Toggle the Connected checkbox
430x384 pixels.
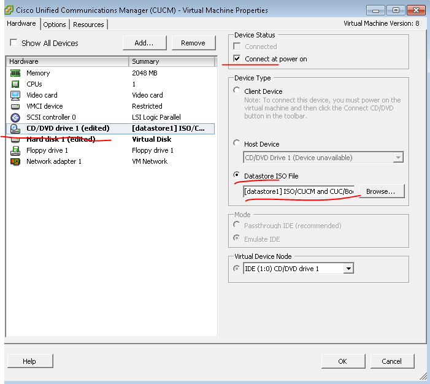point(237,47)
